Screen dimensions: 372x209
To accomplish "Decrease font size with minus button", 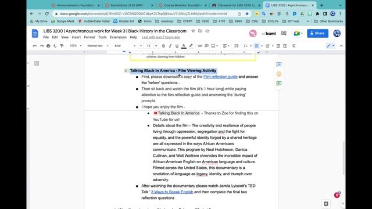I will (x=141, y=46).
